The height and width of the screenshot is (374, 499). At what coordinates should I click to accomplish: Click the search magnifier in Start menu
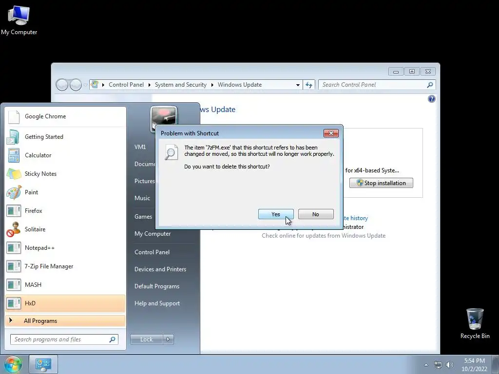click(113, 339)
